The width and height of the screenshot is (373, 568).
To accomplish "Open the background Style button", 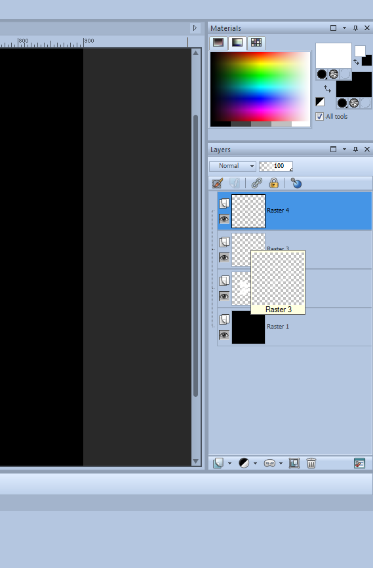I will [x=342, y=103].
